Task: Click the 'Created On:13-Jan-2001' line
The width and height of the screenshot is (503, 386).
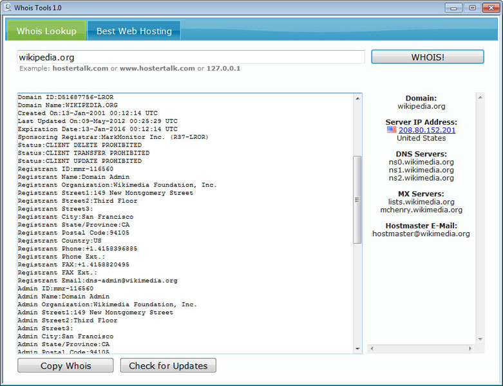Action: [88, 113]
